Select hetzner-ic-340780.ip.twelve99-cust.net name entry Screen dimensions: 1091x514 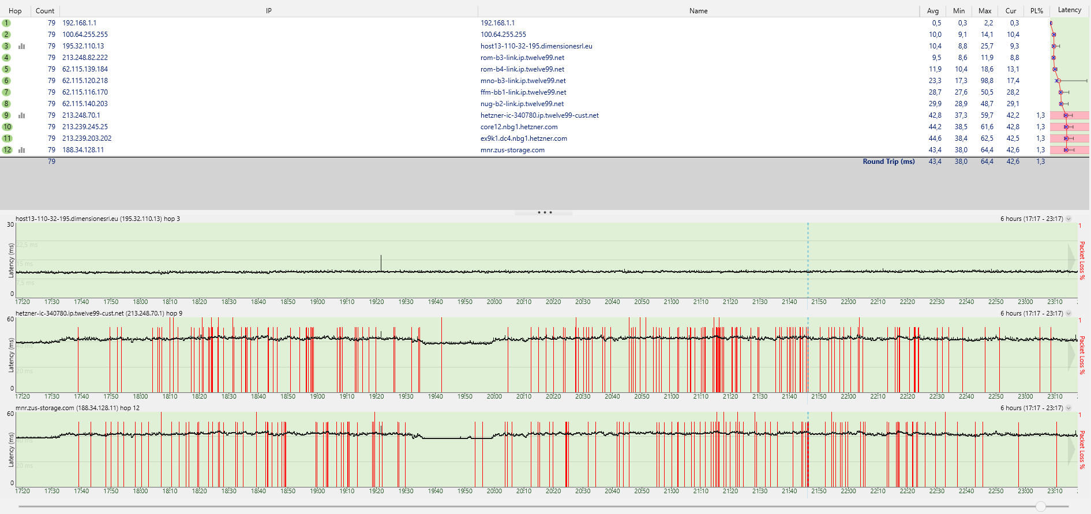point(539,115)
